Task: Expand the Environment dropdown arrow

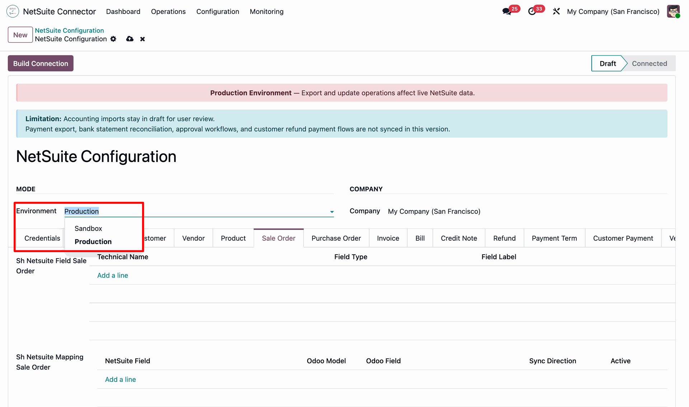Action: [x=332, y=212]
